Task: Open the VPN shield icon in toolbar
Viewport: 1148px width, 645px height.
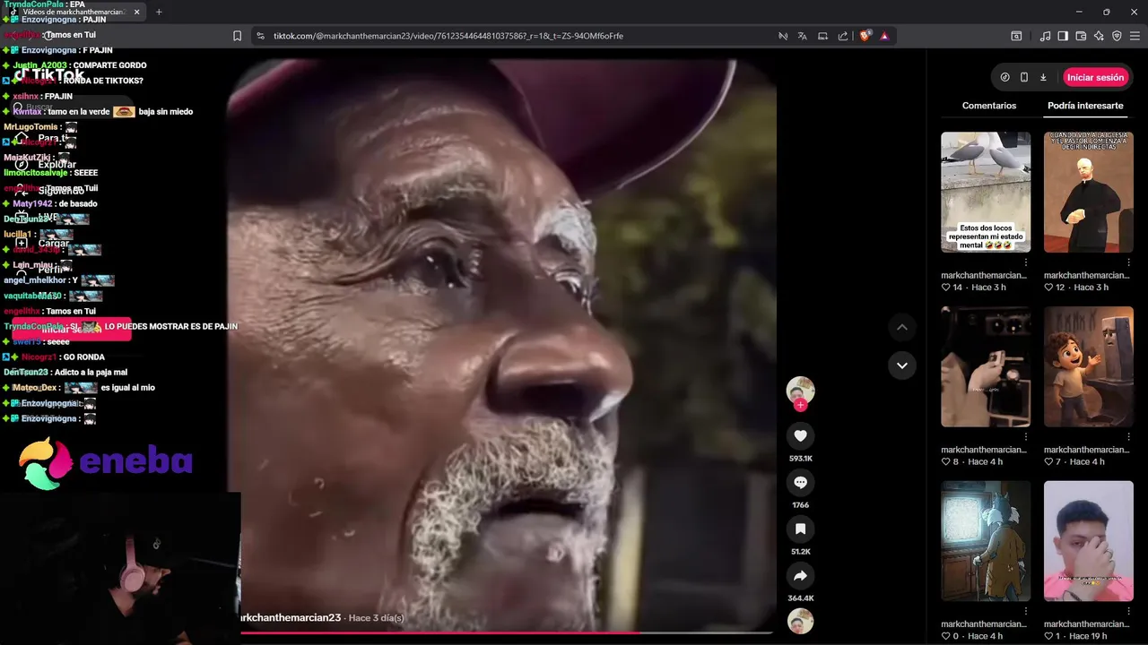Action: [x=1117, y=36]
